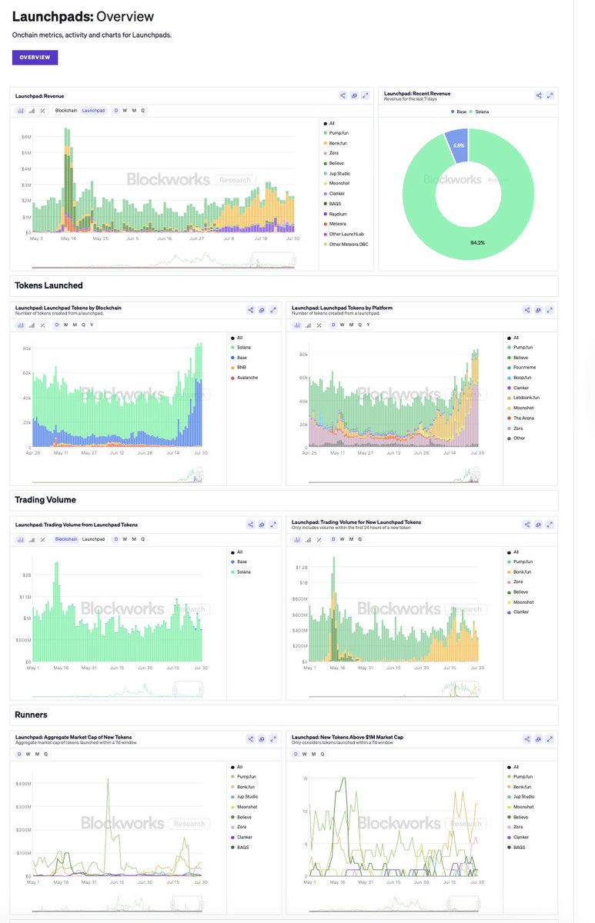The height and width of the screenshot is (923, 595).
Task: Toggle Raydium series in Launchpad: Revenue legend
Action: (334, 214)
